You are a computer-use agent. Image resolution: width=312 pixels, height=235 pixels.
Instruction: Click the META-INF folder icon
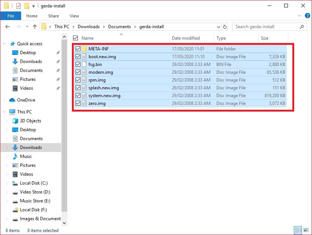tap(84, 49)
